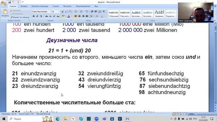Decrease font size with shrink font icon

coord(66,12)
